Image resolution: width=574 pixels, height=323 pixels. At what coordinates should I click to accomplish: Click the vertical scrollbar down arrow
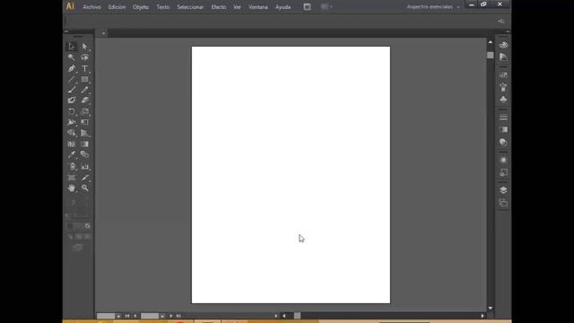[491, 309]
